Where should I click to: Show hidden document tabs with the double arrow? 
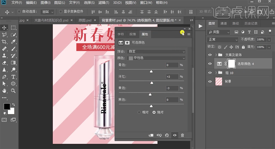pyautogui.click(x=191, y=20)
